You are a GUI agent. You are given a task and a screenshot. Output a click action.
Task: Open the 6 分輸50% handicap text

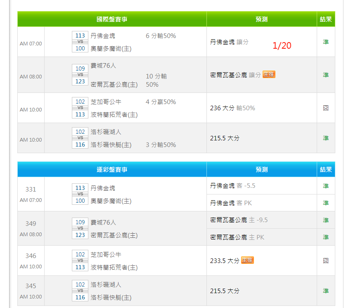161,36
